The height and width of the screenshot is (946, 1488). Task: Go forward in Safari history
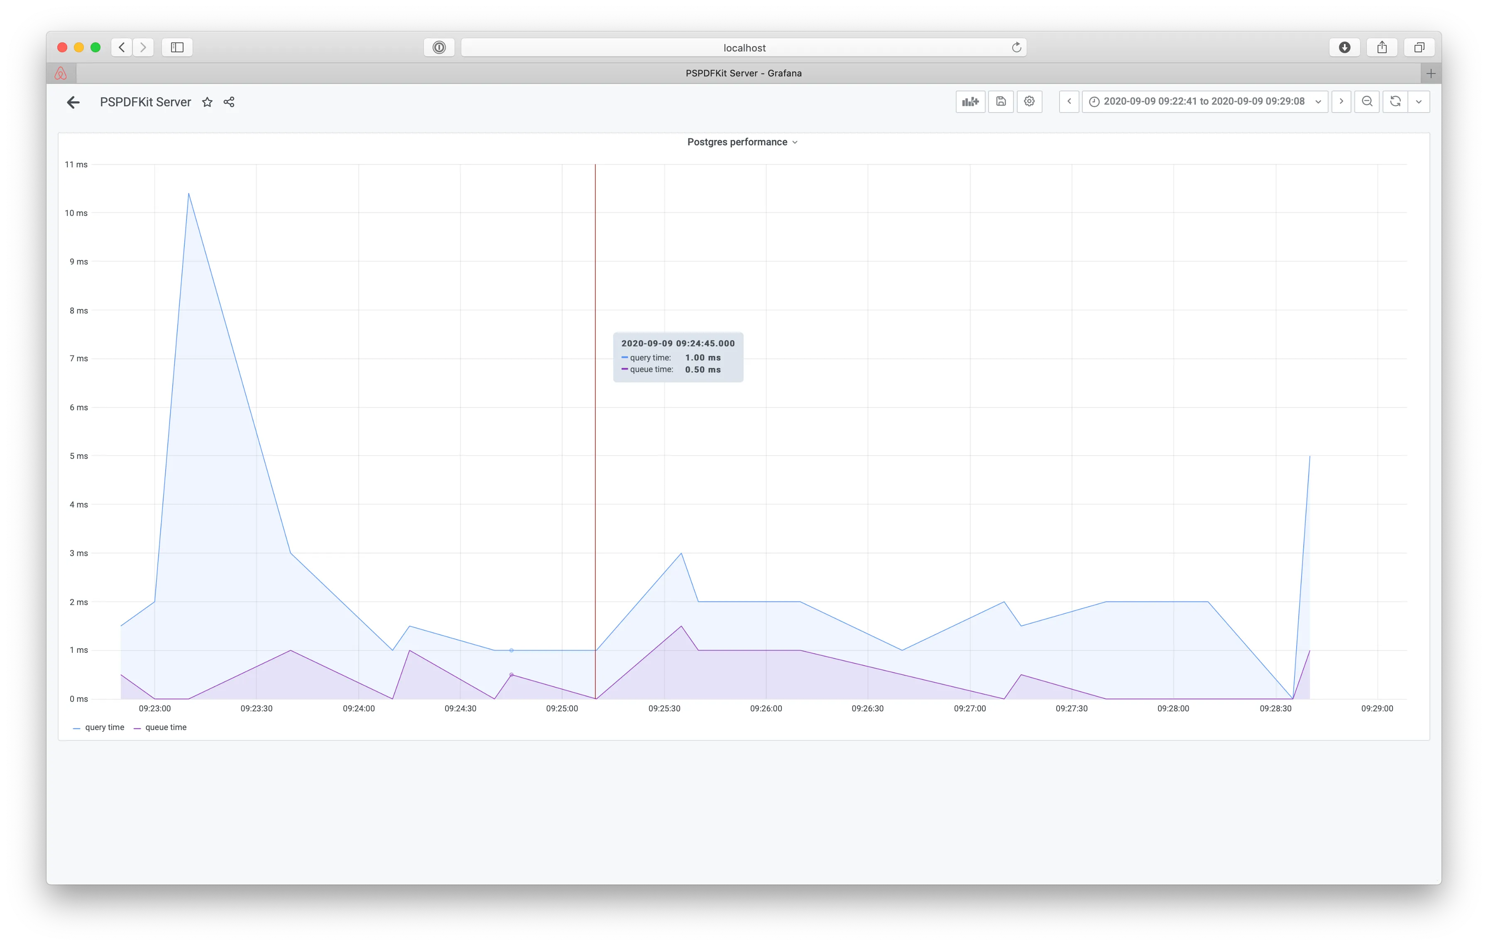(143, 48)
